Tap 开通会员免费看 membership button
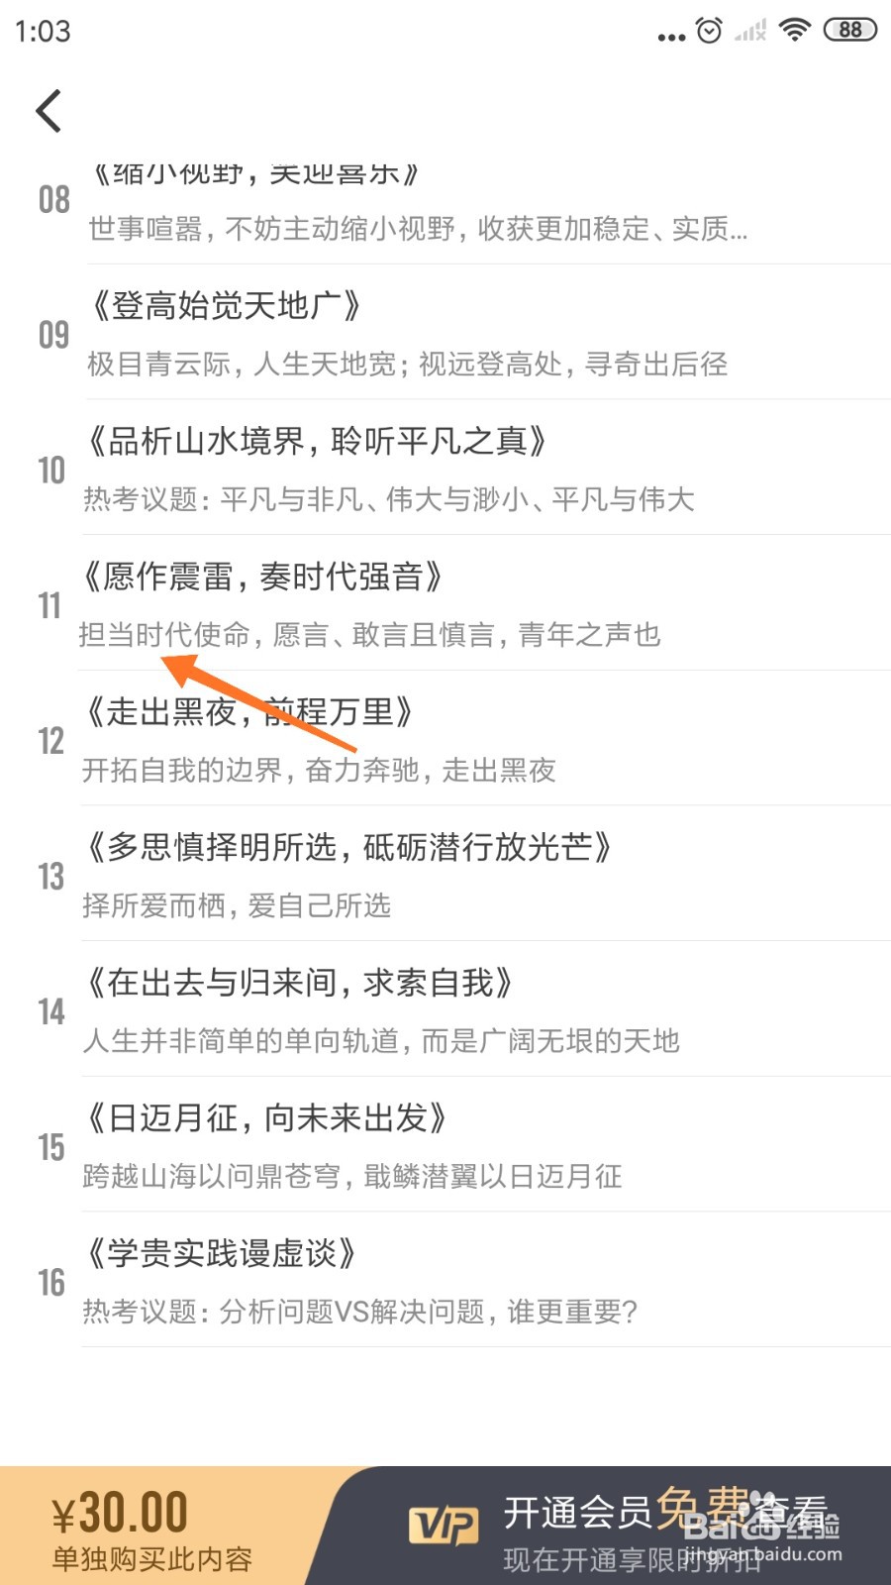This screenshot has height=1585, width=891. (x=665, y=1512)
